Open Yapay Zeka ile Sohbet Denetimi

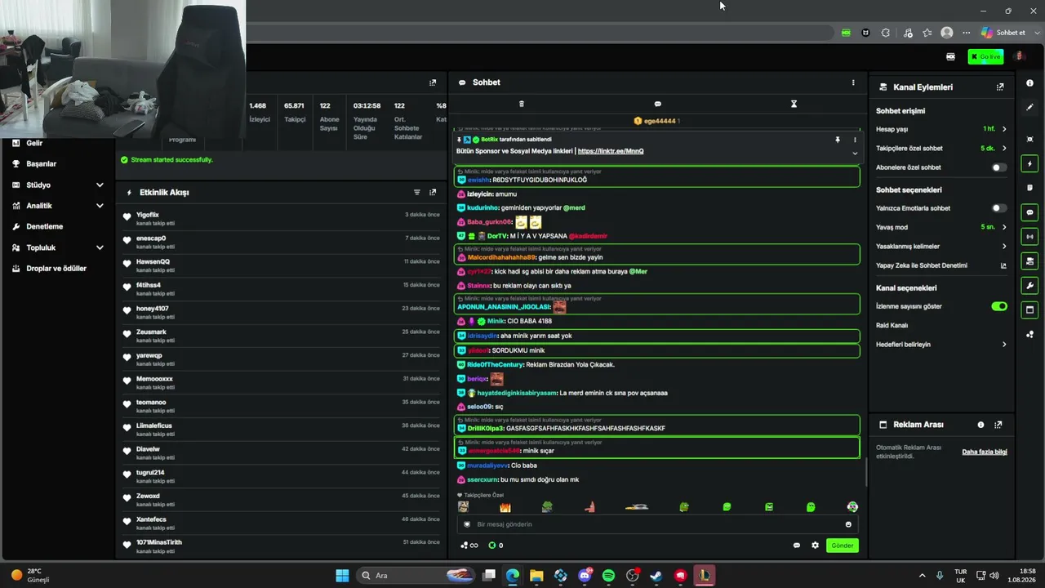point(941,265)
